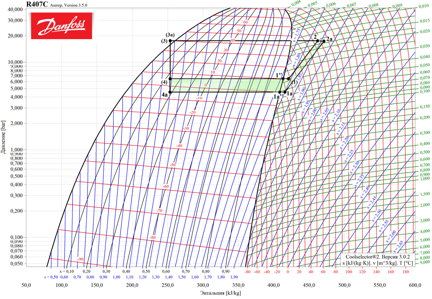Click the isotherm label '50' near the dome top
This screenshot has height=299, width=432.
point(239,31)
